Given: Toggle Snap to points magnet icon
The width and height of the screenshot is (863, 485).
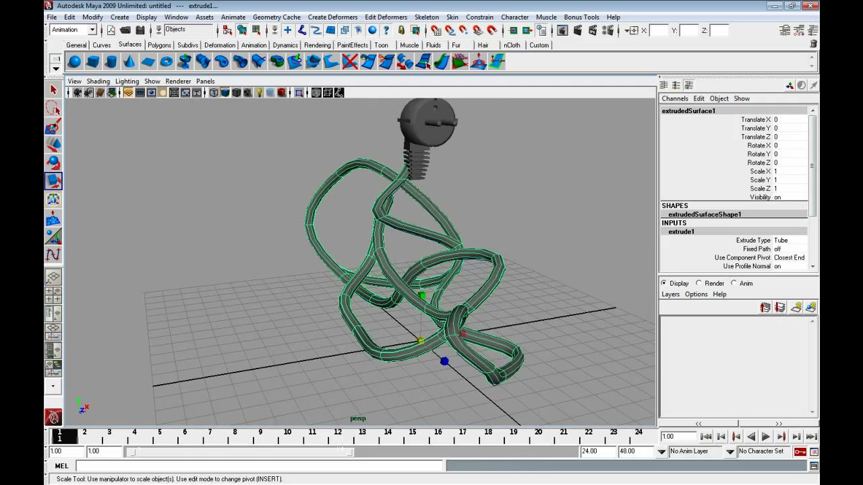Looking at the screenshot, I should point(463,30).
